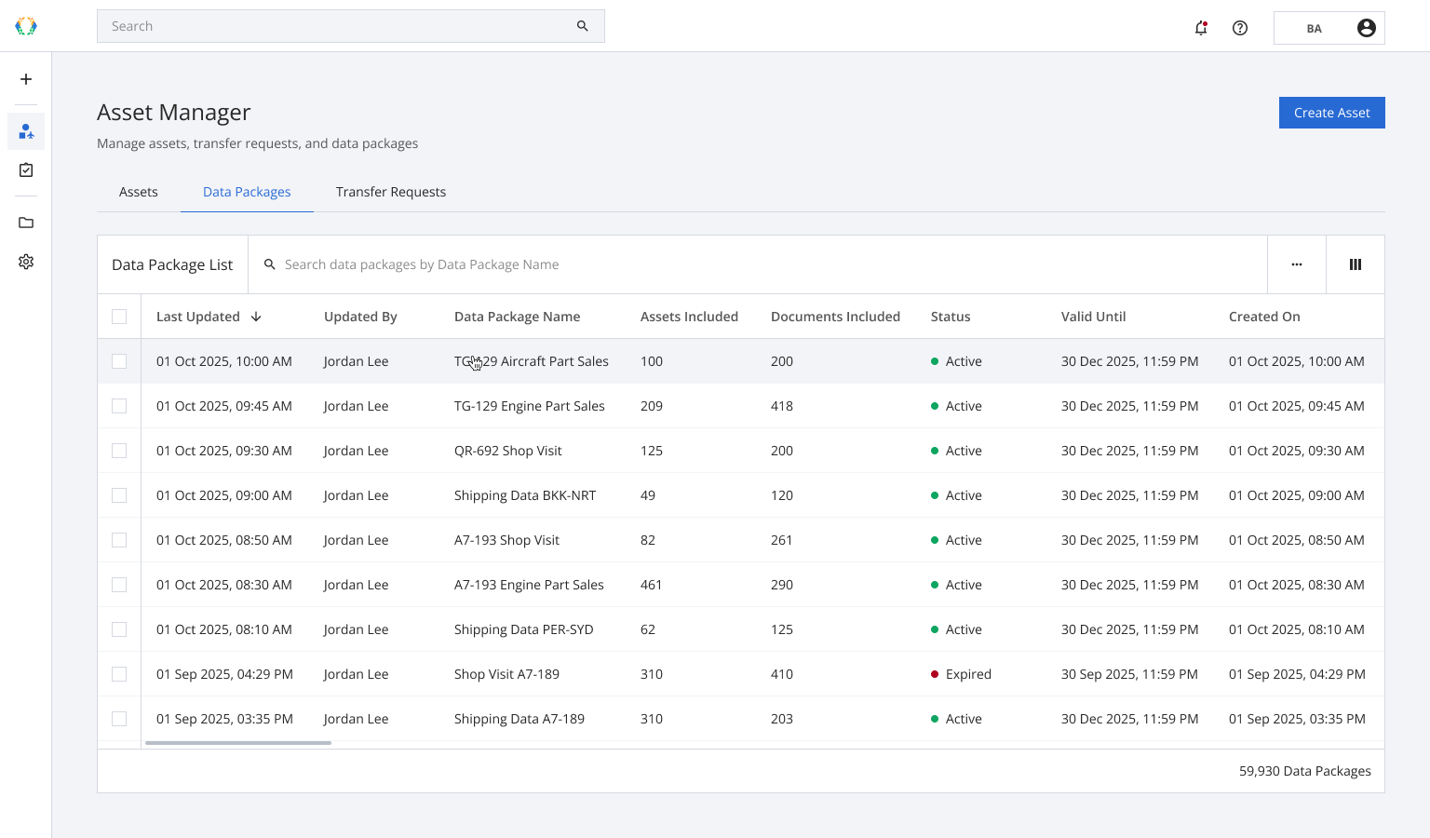
Task: Open the folder sidebar icon
Action: [26, 223]
